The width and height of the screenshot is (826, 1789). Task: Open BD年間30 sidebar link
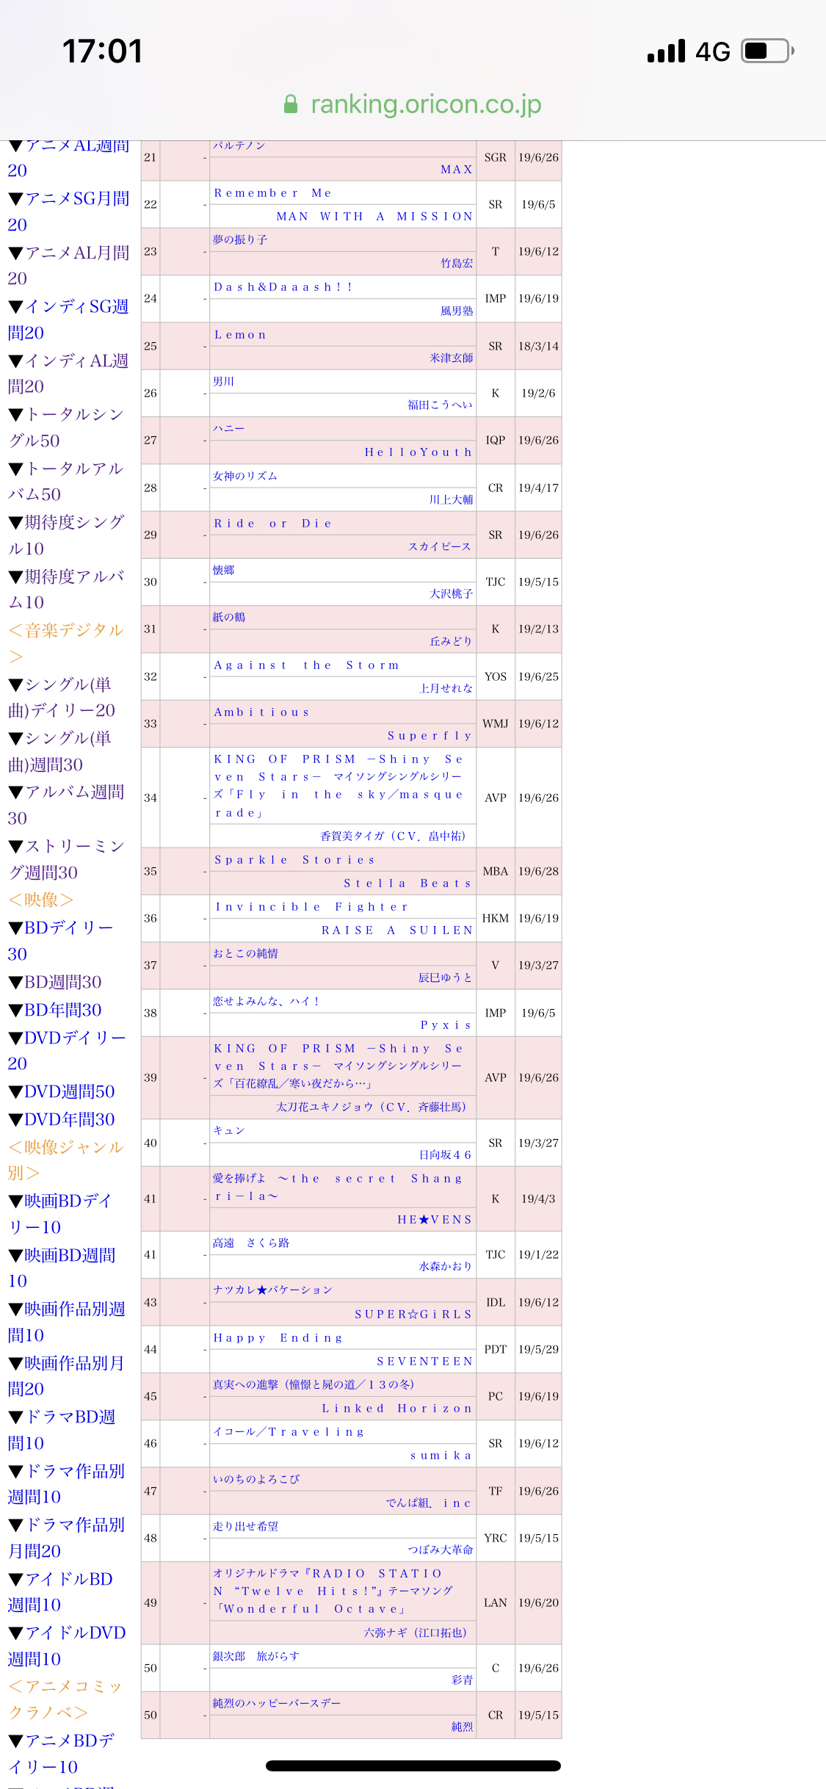point(55,1010)
